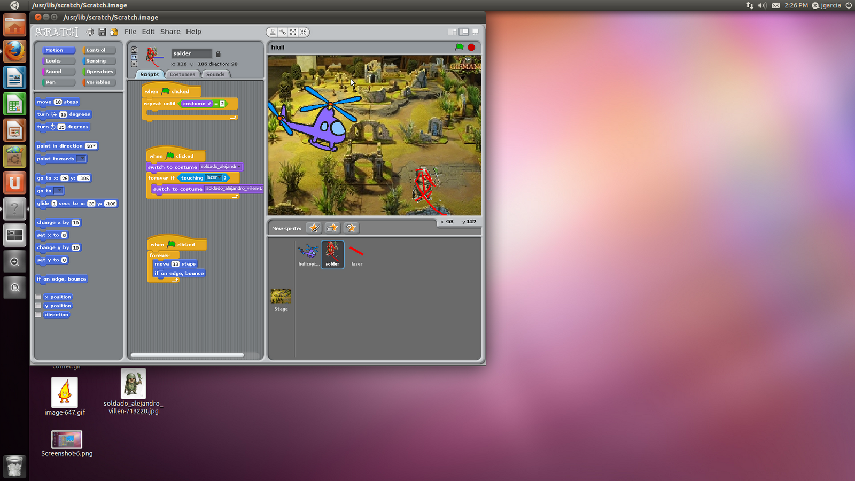The height and width of the screenshot is (481, 855).
Task: Click scripts area horizontal scrollbar
Action: point(188,355)
